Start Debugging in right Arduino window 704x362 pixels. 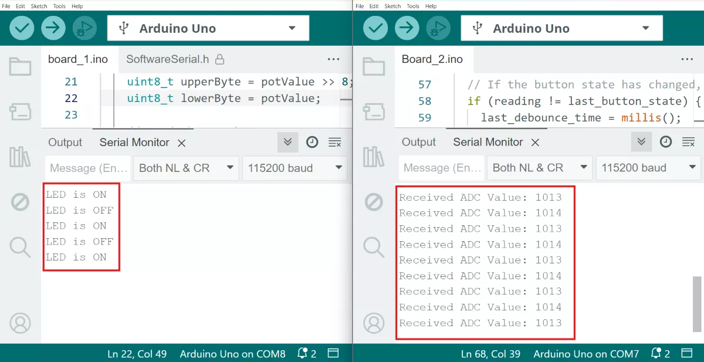click(438, 28)
